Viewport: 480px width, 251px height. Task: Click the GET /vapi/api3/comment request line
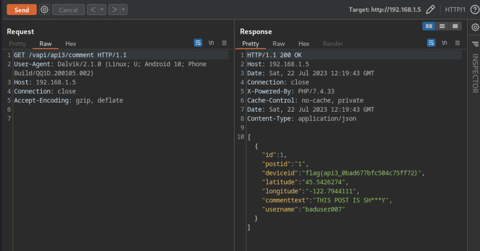coord(70,55)
